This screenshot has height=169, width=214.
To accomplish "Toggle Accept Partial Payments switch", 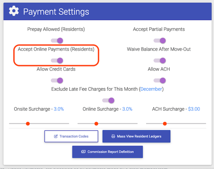I will pos(160,40).
